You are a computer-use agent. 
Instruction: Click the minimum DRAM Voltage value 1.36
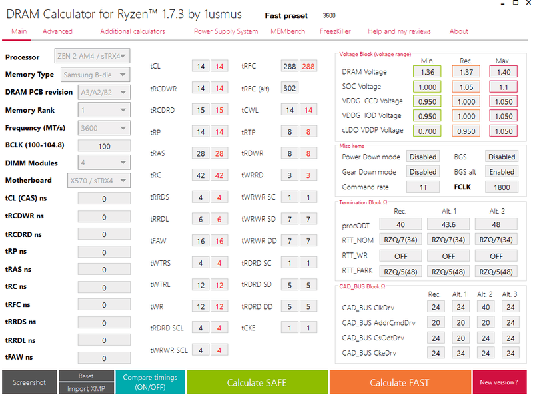[x=427, y=72]
